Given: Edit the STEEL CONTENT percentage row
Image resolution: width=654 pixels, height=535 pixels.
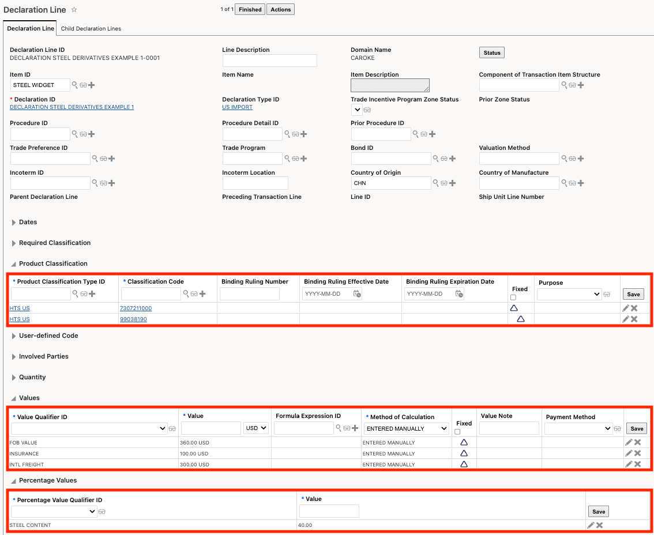Looking at the screenshot, I should pyautogui.click(x=591, y=525).
